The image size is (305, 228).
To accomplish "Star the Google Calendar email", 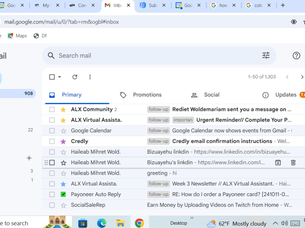I will [x=63, y=131].
